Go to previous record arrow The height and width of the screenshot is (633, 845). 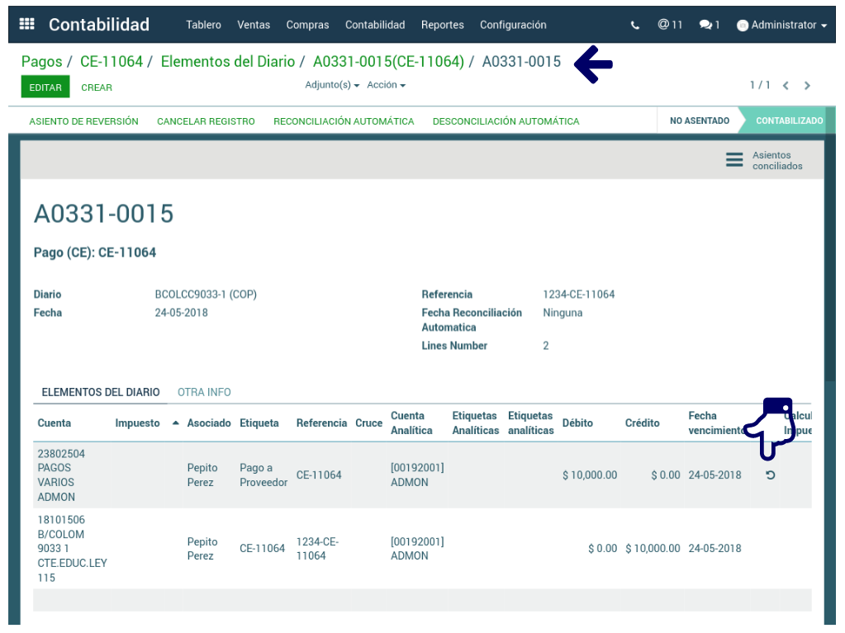(x=786, y=86)
